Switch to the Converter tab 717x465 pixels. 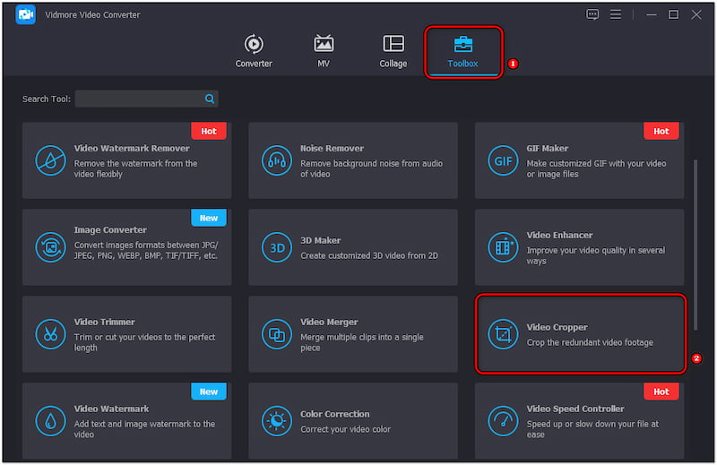click(x=254, y=51)
